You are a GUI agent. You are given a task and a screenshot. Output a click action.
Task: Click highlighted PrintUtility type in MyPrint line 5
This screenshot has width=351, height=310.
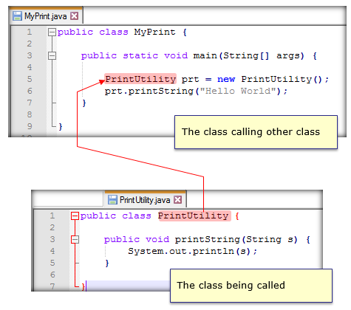click(x=140, y=79)
